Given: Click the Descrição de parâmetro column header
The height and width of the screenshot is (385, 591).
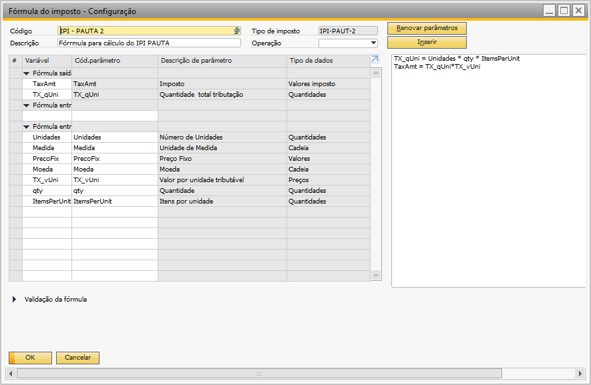Looking at the screenshot, I should point(222,61).
